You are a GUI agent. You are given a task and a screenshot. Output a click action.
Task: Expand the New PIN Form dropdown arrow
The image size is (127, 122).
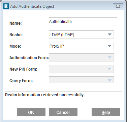[109, 69]
